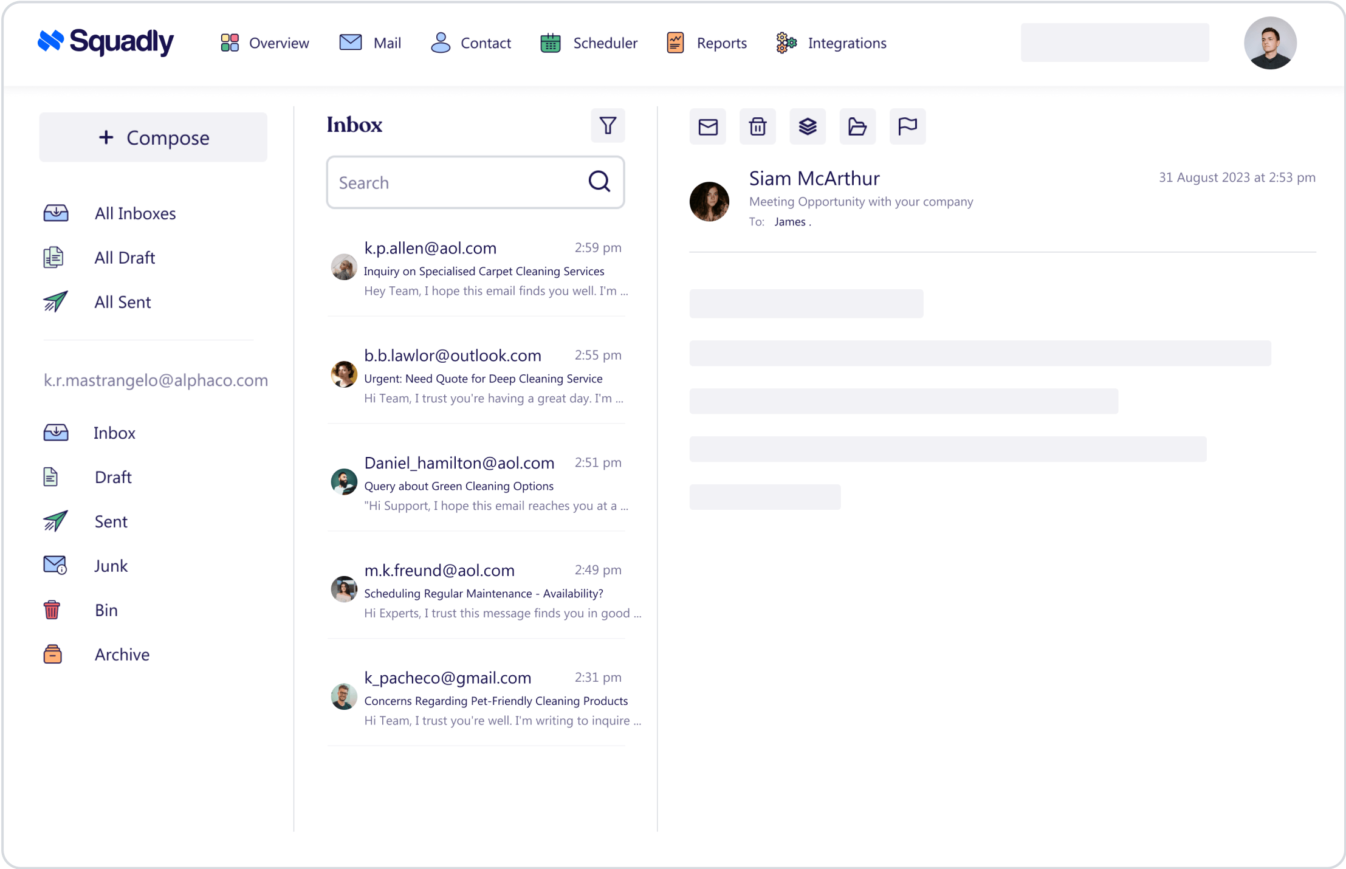Select the All Draft folder
The width and height of the screenshot is (1346, 869).
click(100, 258)
